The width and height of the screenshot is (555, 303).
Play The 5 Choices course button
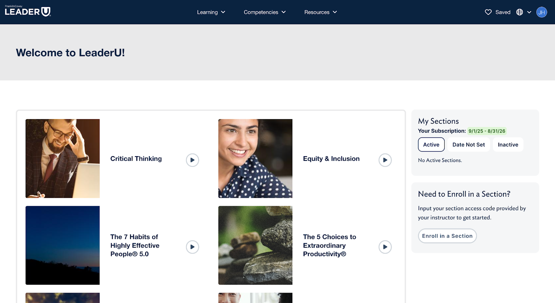point(385,247)
